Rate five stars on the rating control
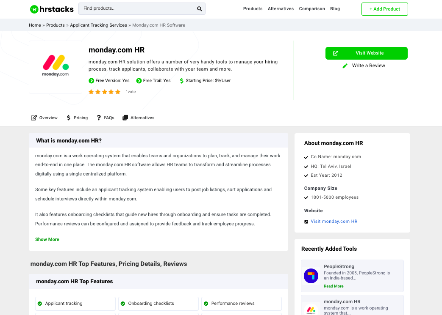This screenshot has width=442, height=315. [118, 91]
